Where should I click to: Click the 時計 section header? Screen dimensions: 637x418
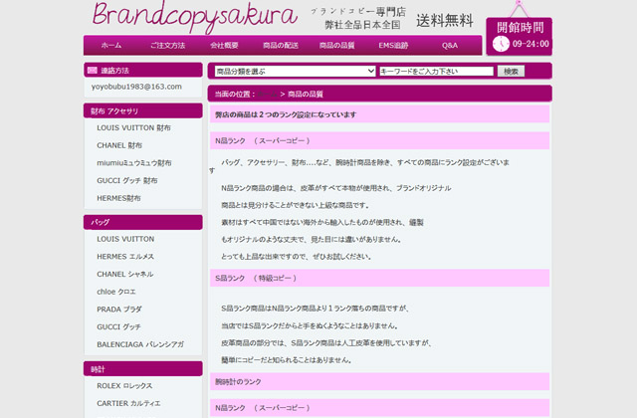coord(143,369)
